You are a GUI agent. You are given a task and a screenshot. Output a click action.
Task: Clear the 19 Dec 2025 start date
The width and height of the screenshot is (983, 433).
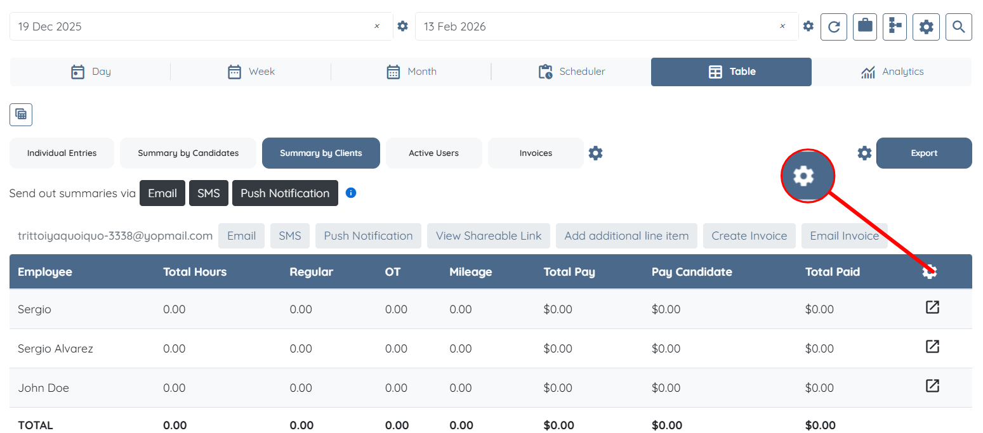pyautogui.click(x=377, y=27)
